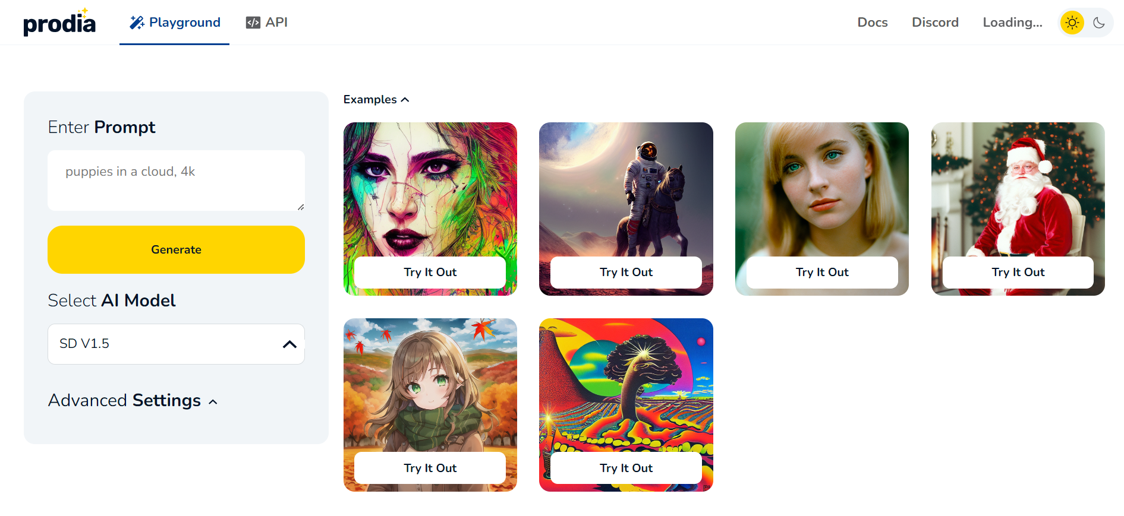
Task: Open the Docs link
Action: (873, 23)
